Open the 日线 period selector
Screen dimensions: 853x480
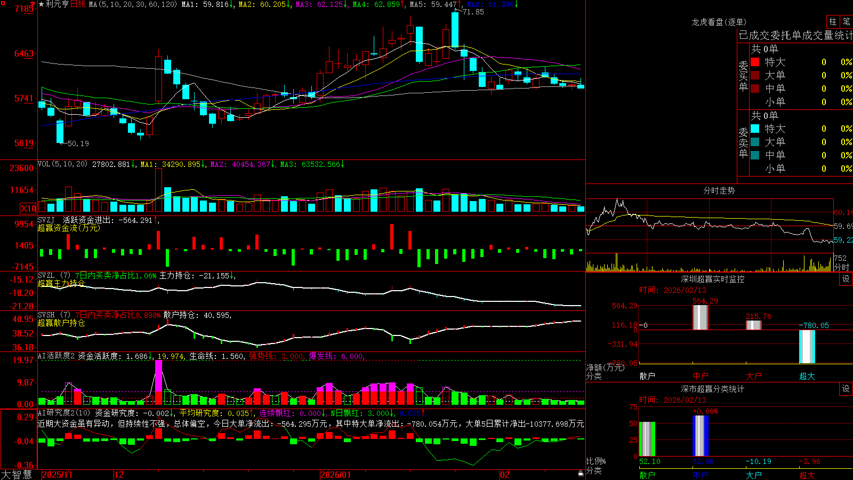[78, 4]
